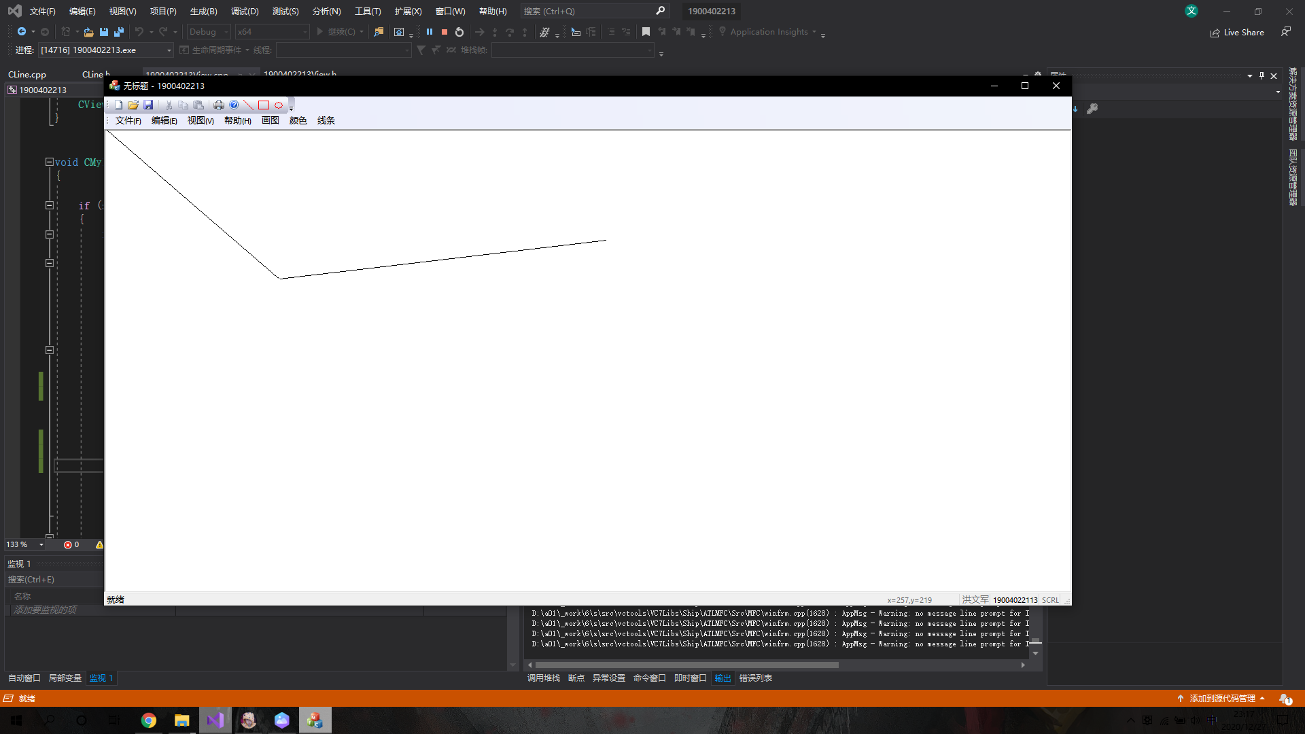Pause the debugging session

[x=429, y=32]
